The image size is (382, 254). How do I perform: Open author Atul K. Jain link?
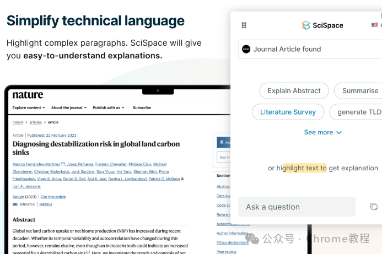pos(96,179)
